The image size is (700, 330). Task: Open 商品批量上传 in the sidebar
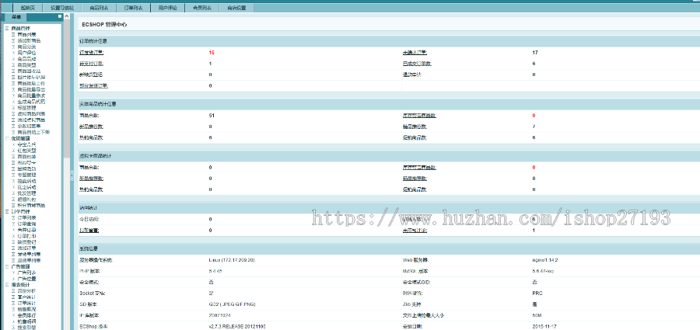[31, 83]
